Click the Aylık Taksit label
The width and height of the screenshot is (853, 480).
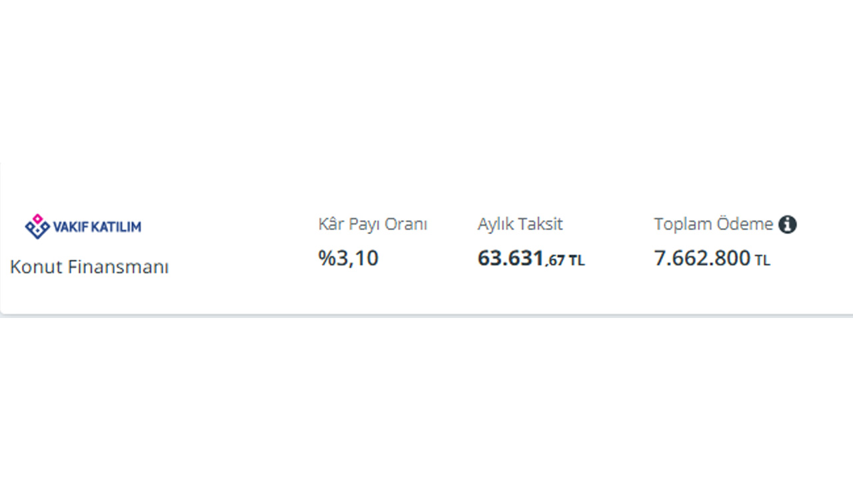click(520, 225)
